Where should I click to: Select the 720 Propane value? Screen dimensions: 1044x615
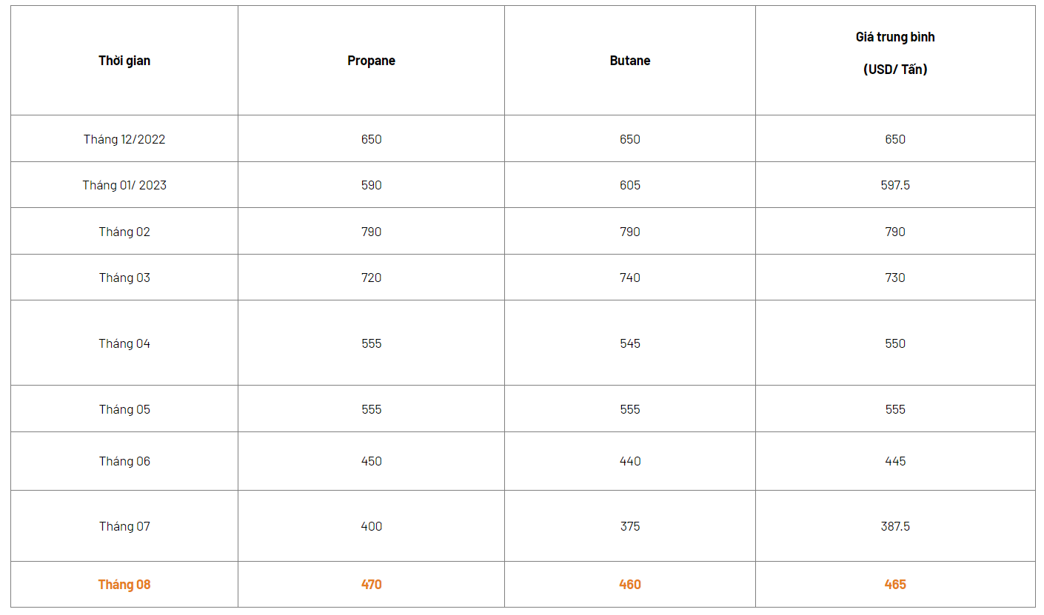(x=371, y=278)
